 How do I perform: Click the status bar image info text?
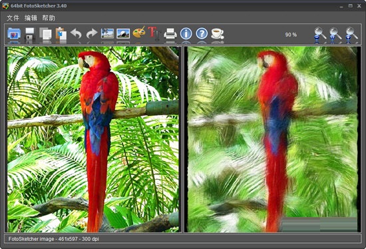pyautogui.click(x=53, y=239)
